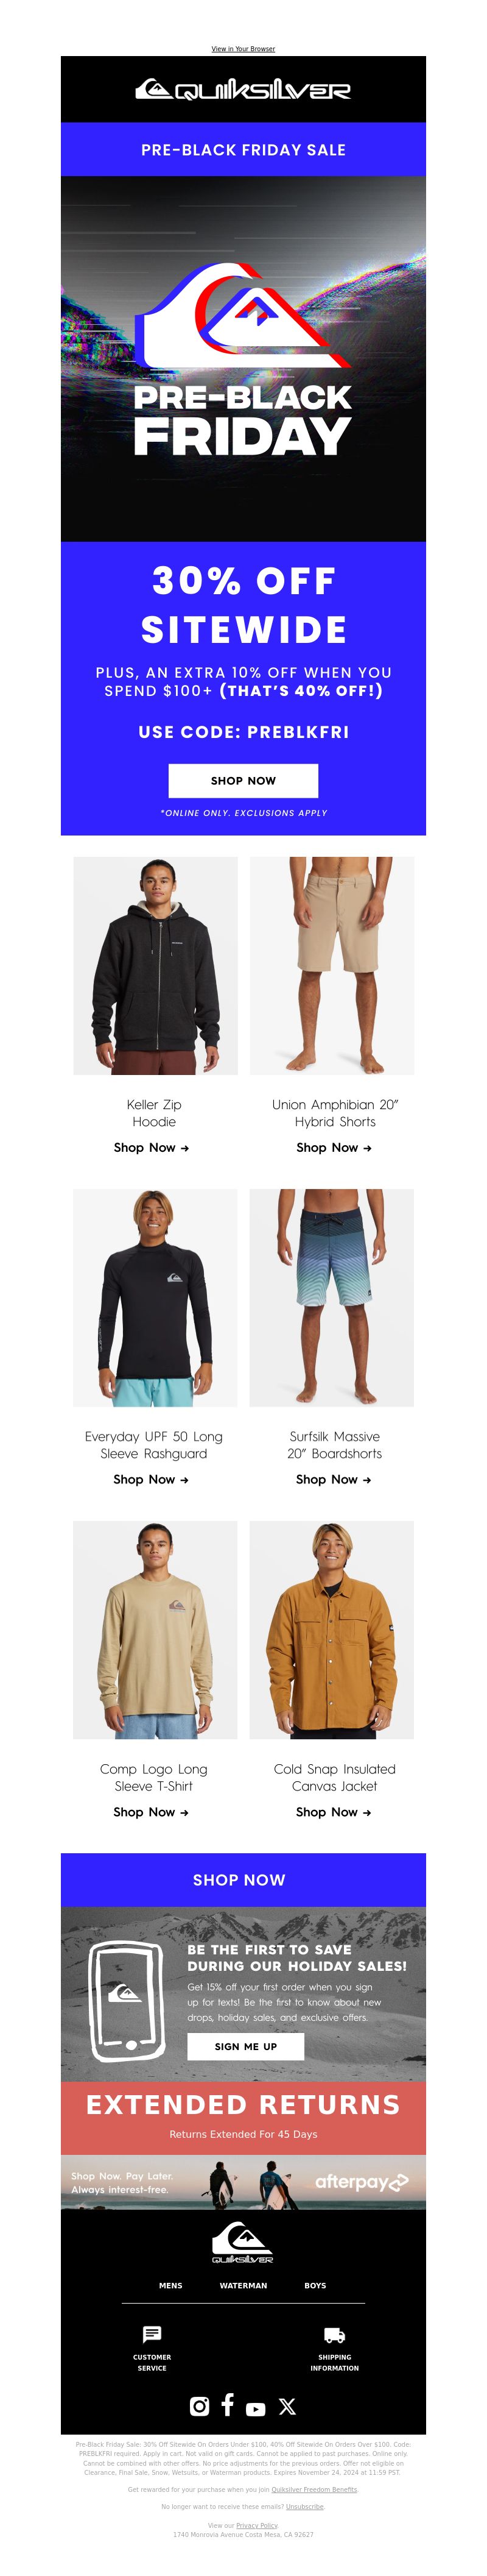Open the YouTube icon in footer
This screenshot has height=2576, width=487.
tap(256, 2409)
